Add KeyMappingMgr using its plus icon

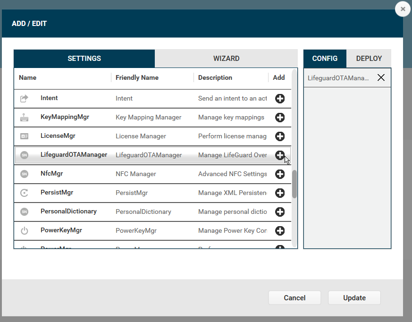[280, 117]
